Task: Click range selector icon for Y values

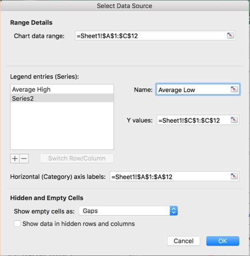Action: pos(234,121)
